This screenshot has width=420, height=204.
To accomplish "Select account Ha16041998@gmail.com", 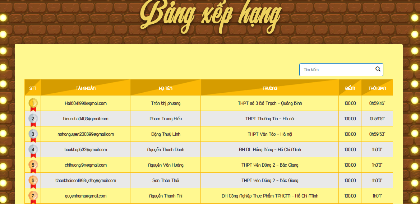I will coord(86,103).
